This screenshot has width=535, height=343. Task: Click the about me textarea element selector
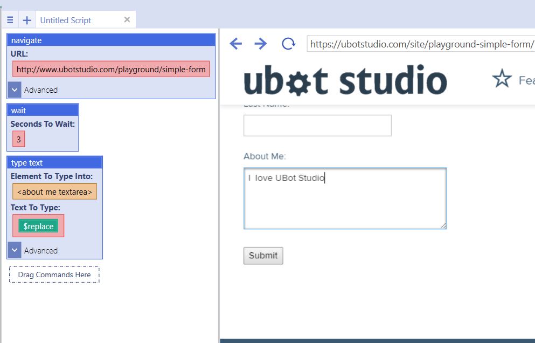pos(54,191)
